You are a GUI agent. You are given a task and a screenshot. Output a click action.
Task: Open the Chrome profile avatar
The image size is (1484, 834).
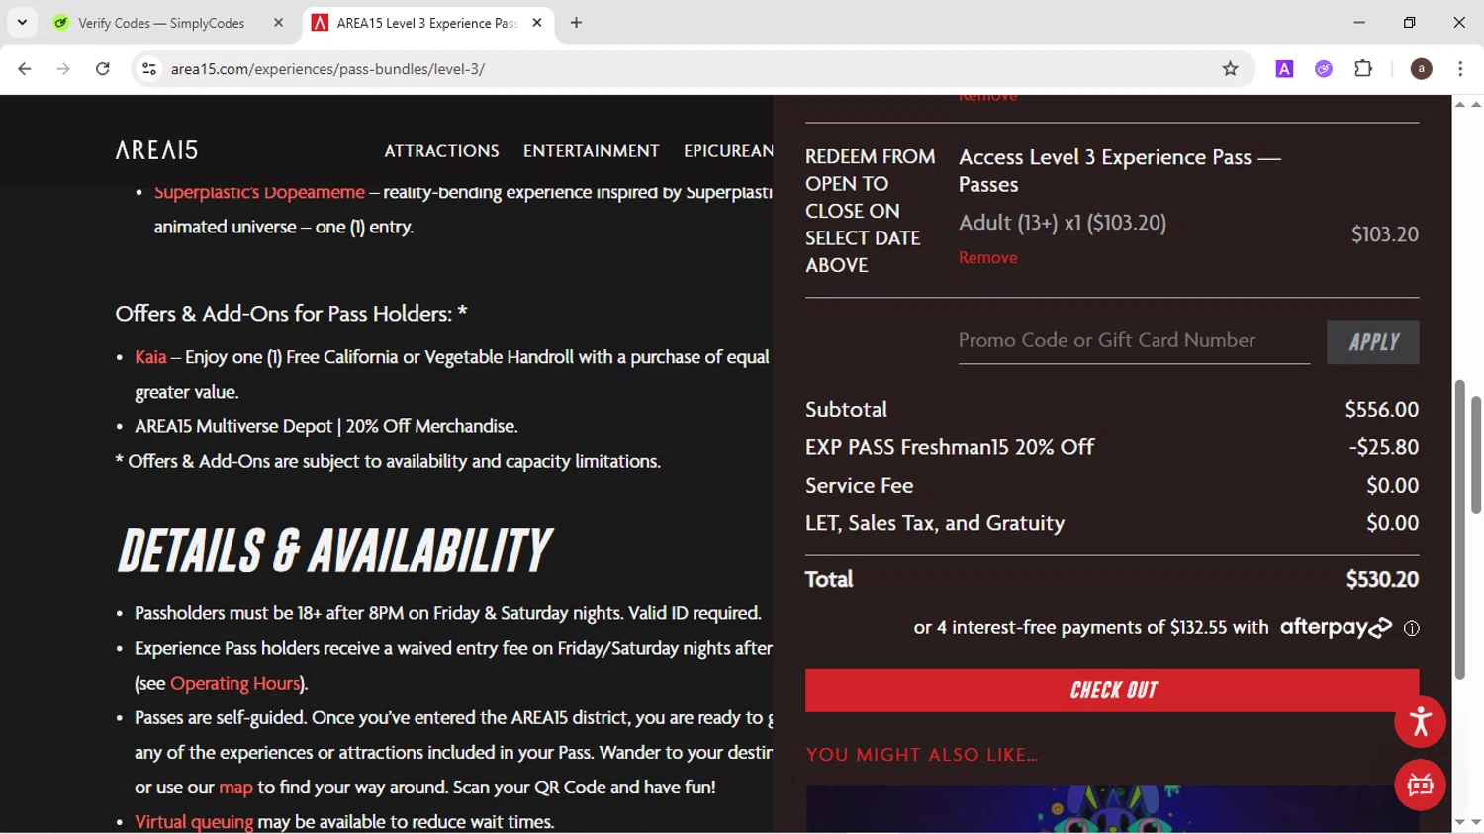pyautogui.click(x=1421, y=69)
